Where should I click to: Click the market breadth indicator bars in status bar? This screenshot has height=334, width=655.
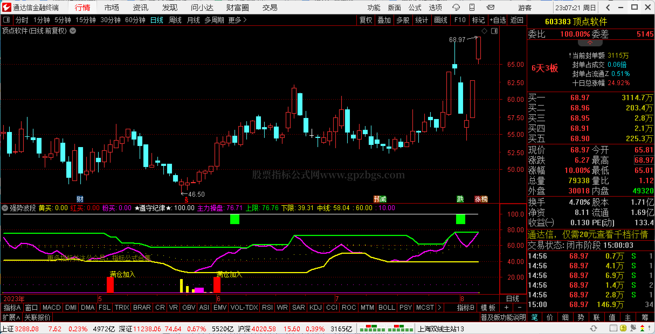coord(386,329)
